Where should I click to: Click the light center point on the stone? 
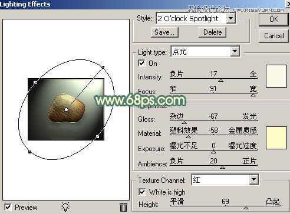coord(67,109)
